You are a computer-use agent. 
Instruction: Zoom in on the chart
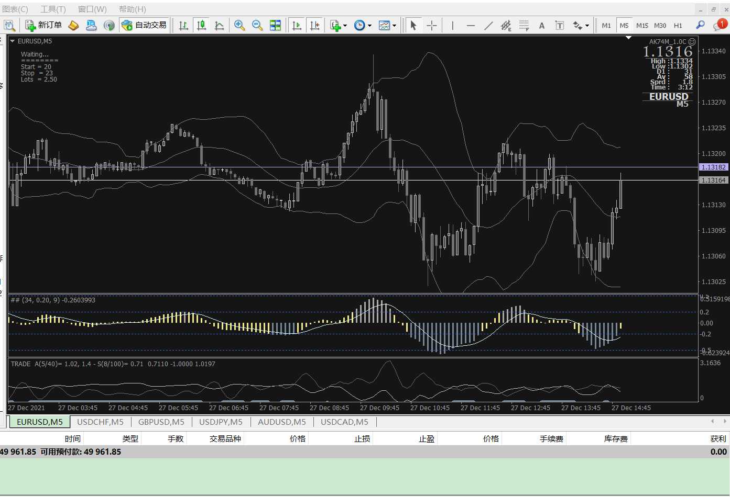click(239, 25)
